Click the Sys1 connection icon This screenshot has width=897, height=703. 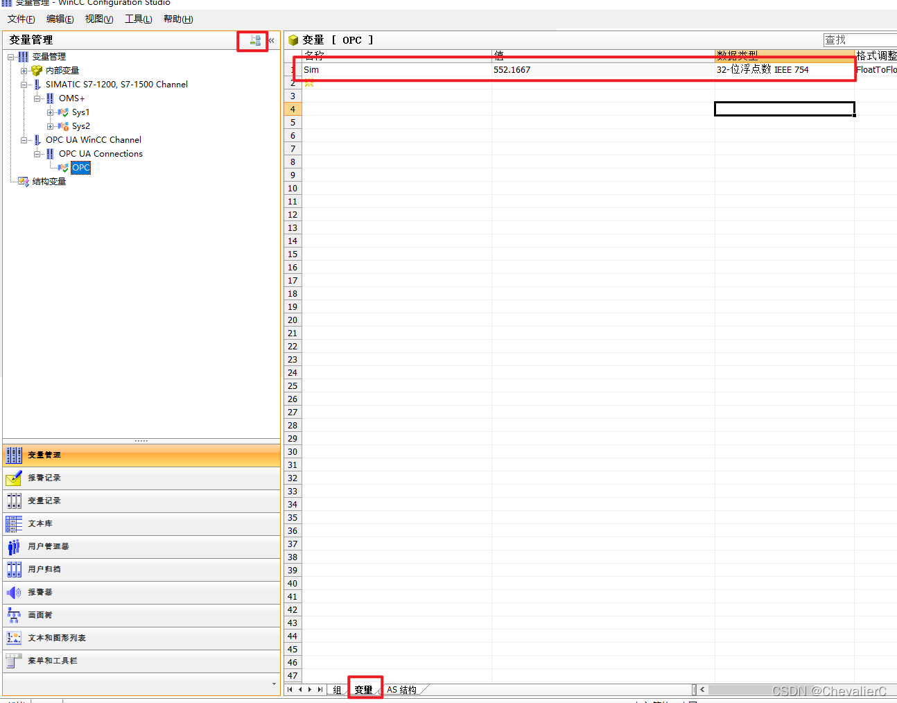[x=63, y=112]
